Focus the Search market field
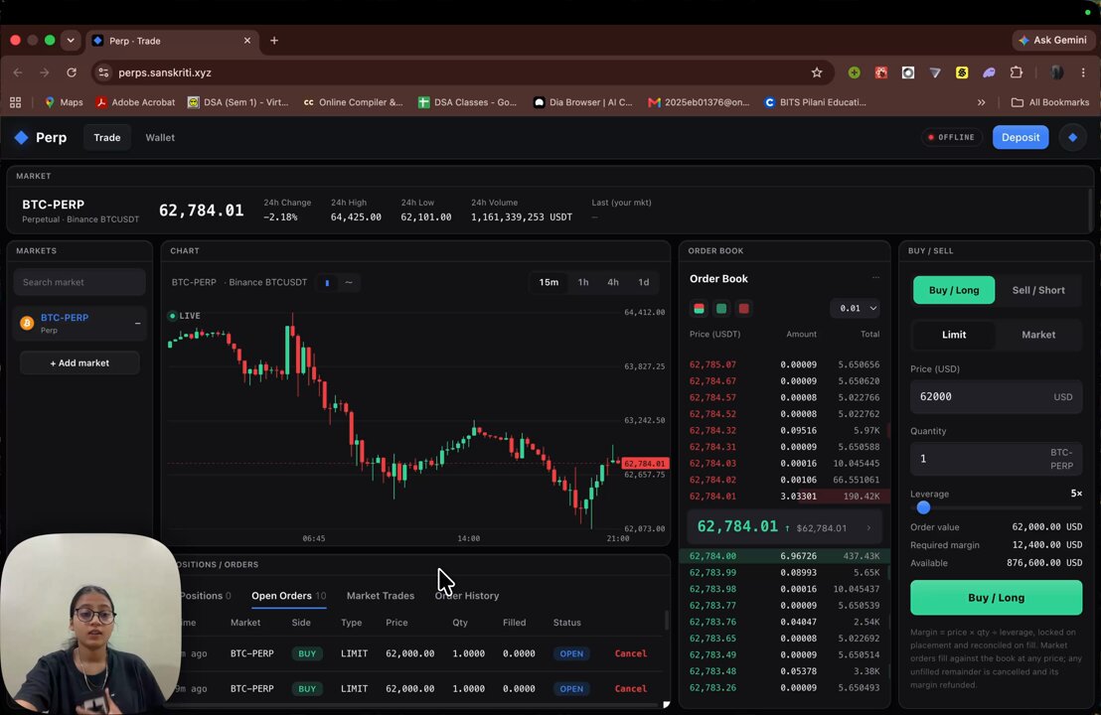This screenshot has width=1101, height=715. (79, 282)
